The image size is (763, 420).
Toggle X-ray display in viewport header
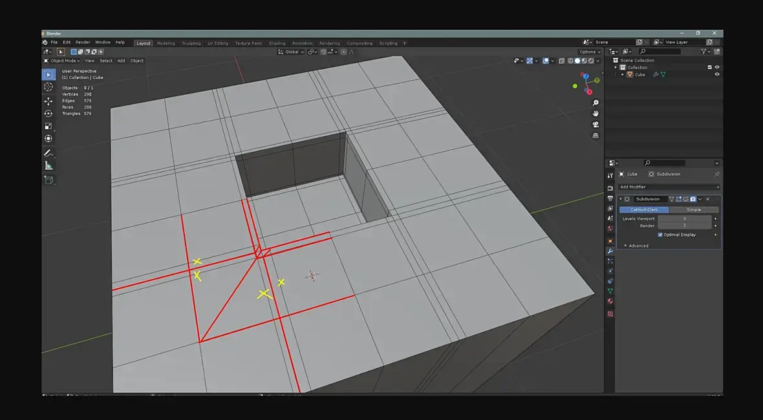pos(562,61)
